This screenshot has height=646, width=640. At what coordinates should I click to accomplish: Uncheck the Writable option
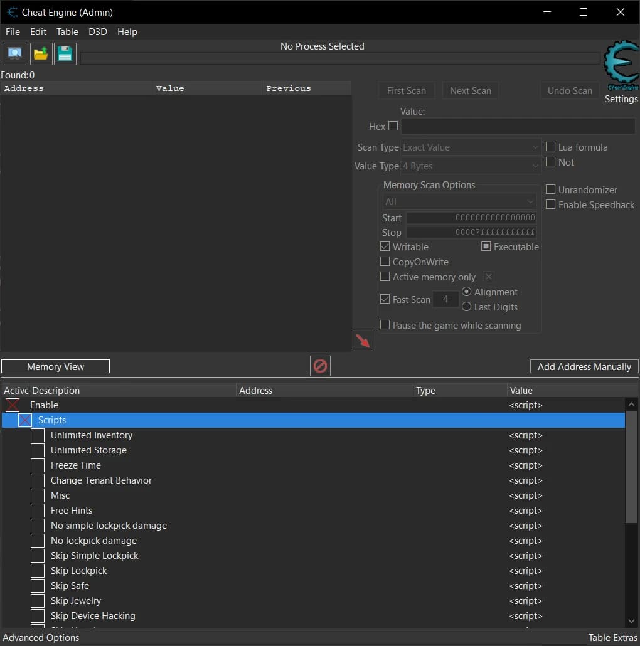(x=385, y=246)
